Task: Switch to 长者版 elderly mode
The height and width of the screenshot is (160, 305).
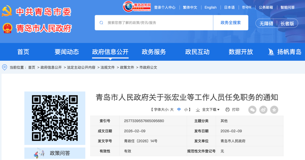Action: click(x=287, y=23)
